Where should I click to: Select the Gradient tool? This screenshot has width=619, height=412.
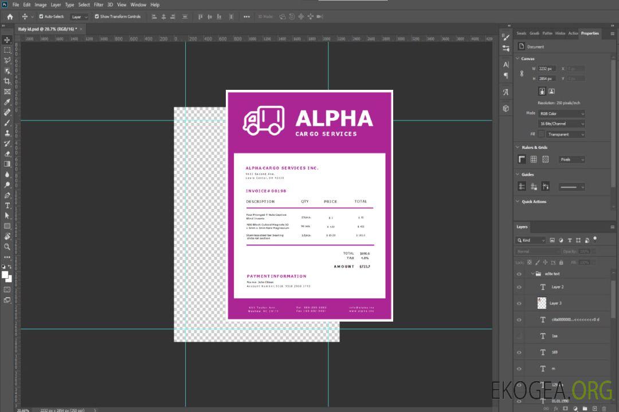7,164
